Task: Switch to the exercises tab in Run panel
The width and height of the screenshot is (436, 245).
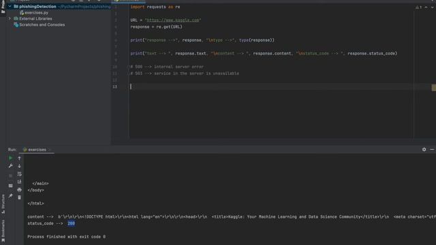Action: 37,150
